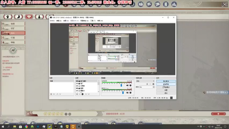The height and width of the screenshot is (129, 229).
Task: Open the 帮助(H) menu in OBS
Action: 100,21
